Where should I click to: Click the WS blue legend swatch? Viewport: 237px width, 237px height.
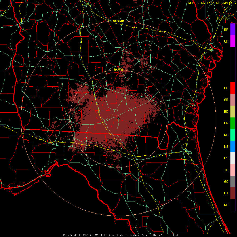coord(233,146)
